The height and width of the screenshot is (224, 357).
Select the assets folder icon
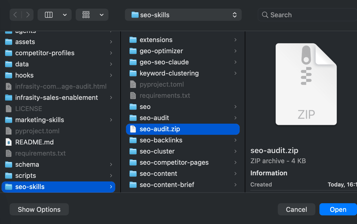9,42
